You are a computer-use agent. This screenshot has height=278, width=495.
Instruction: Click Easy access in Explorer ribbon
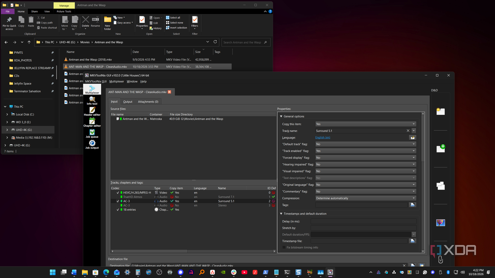(123, 23)
